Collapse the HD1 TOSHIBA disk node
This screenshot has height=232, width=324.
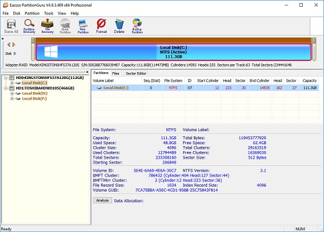point(6,88)
